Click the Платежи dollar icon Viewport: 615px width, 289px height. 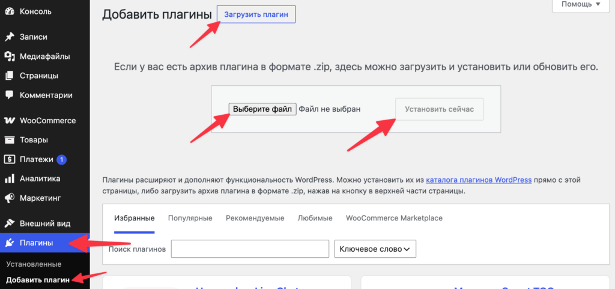click(x=10, y=160)
